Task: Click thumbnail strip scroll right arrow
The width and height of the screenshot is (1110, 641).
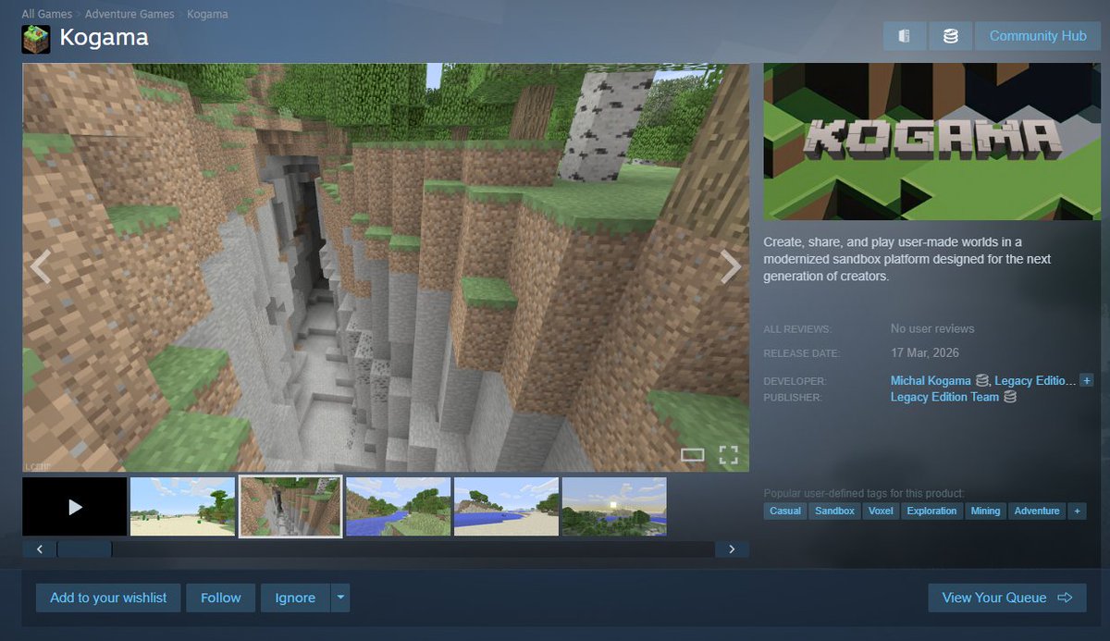Action: tap(732, 549)
